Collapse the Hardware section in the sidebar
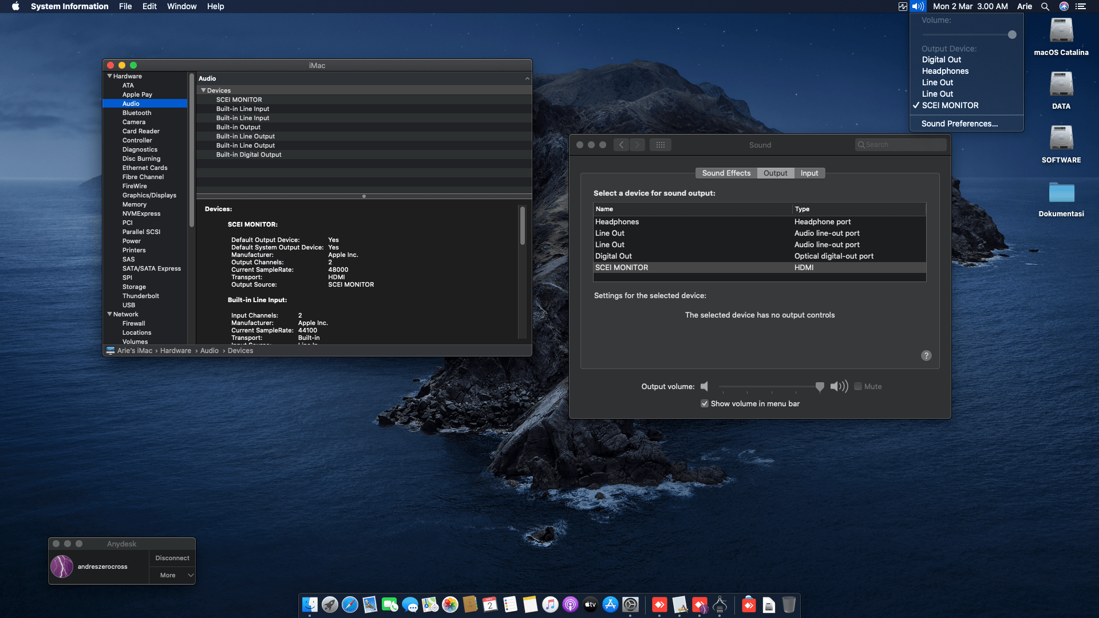Image resolution: width=1099 pixels, height=618 pixels. point(109,76)
